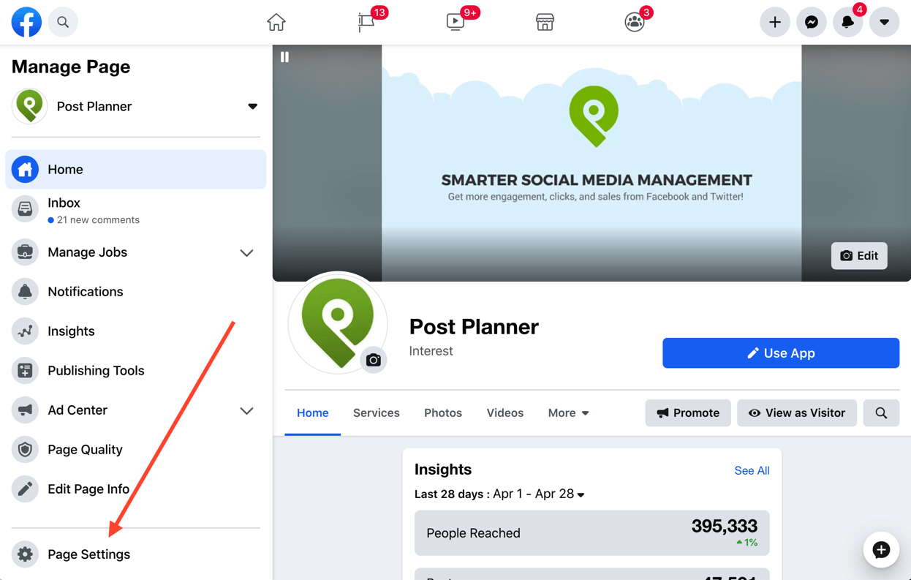Click the Edit Page Info pencil icon
Image resolution: width=911 pixels, height=580 pixels.
25,489
